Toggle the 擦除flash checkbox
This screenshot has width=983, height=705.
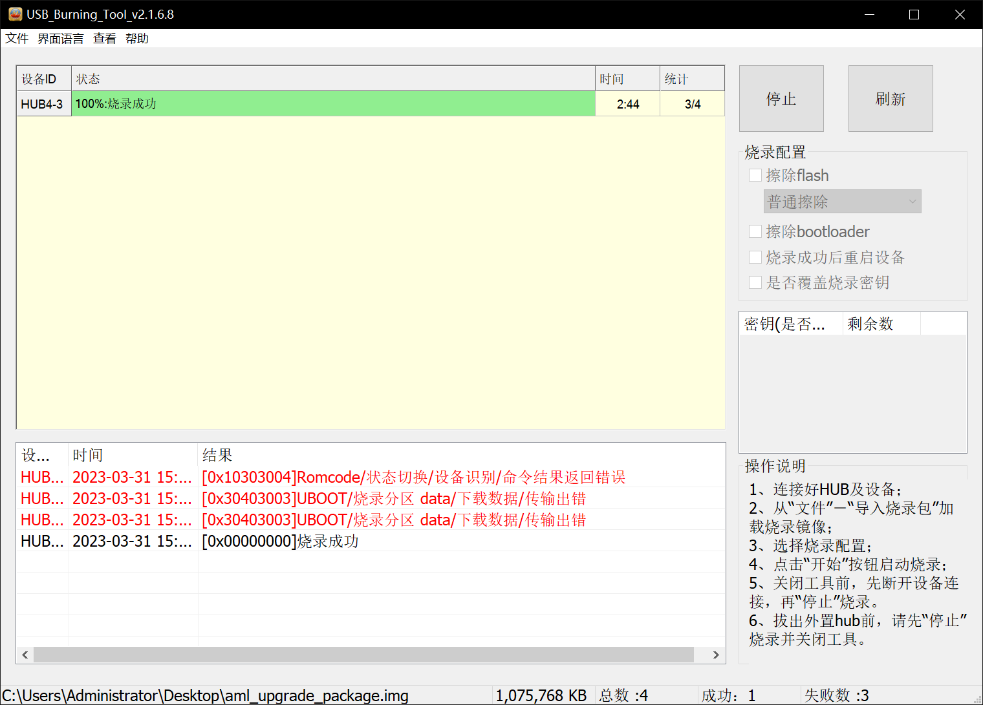755,175
